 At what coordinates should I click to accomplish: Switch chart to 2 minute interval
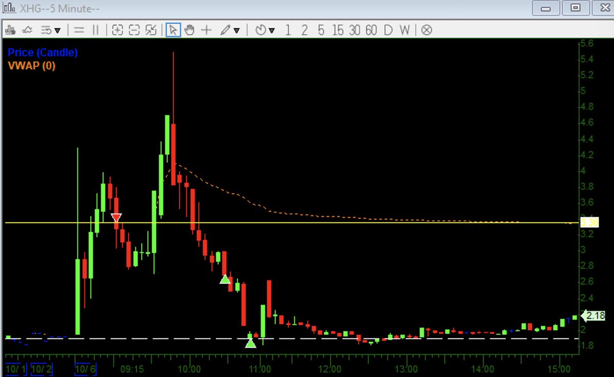click(x=305, y=30)
